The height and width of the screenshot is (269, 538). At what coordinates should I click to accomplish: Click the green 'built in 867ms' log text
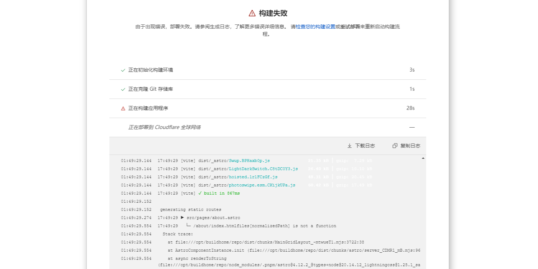click(219, 193)
